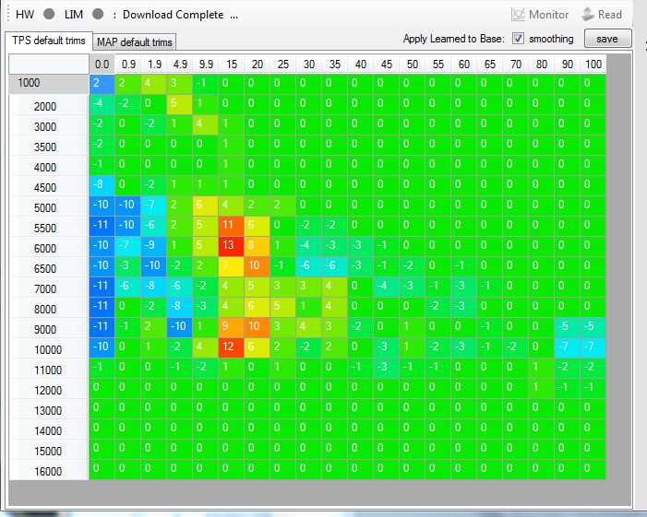Select the 0.0 column header
The height and width of the screenshot is (517, 647).
[102, 65]
